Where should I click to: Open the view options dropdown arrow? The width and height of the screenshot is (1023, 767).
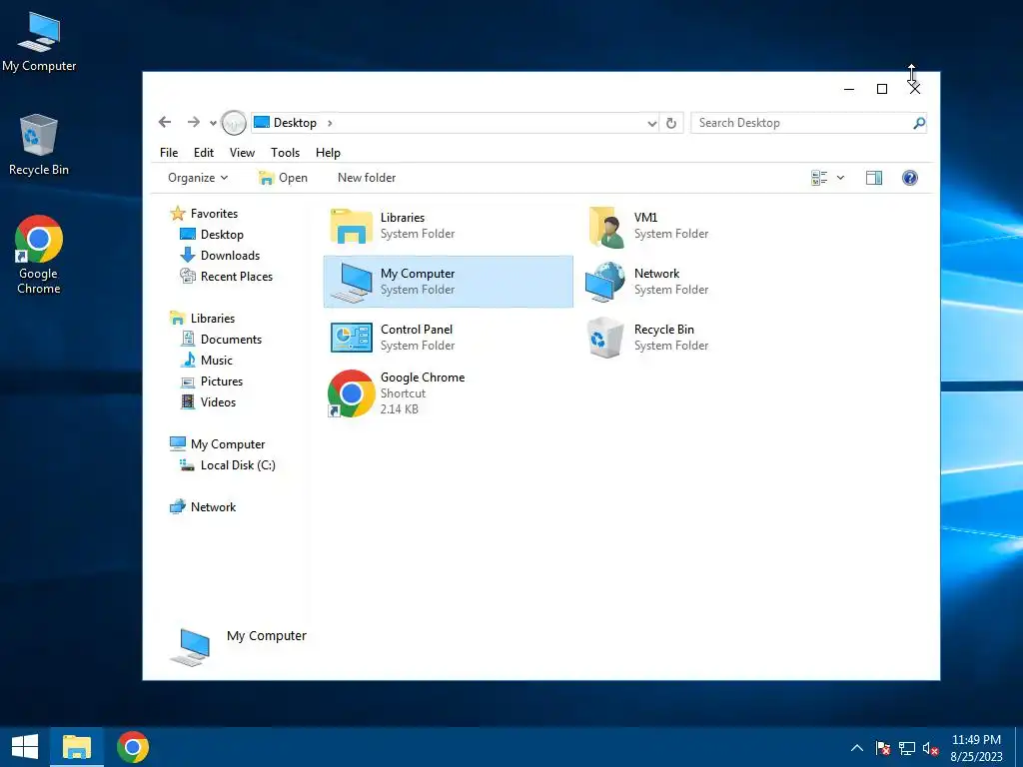(x=840, y=178)
